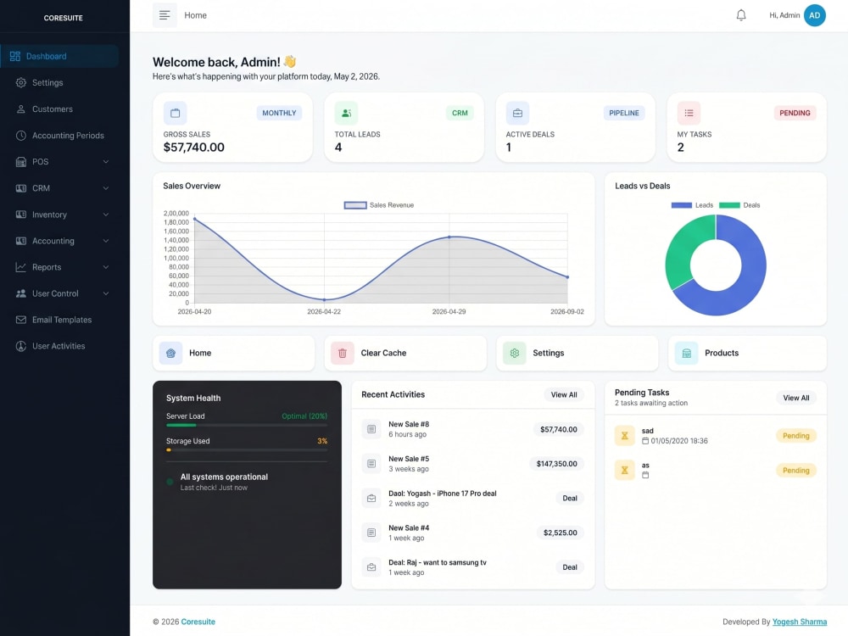Click the Customers person icon

click(x=21, y=109)
